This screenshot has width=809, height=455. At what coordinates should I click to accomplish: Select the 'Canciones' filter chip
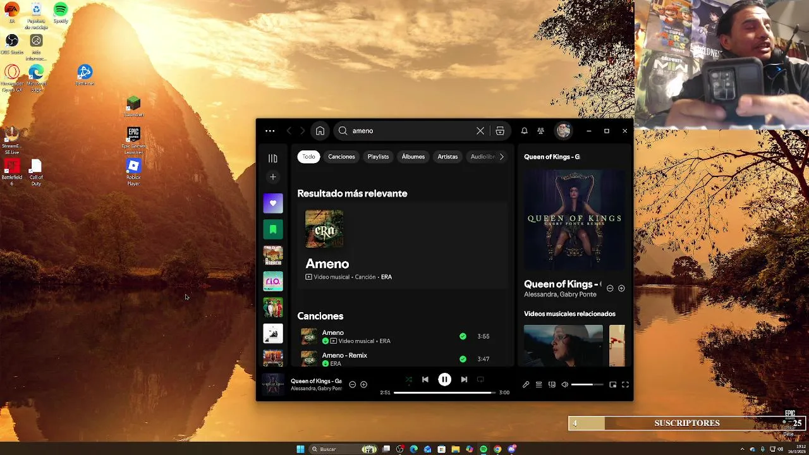(x=341, y=157)
